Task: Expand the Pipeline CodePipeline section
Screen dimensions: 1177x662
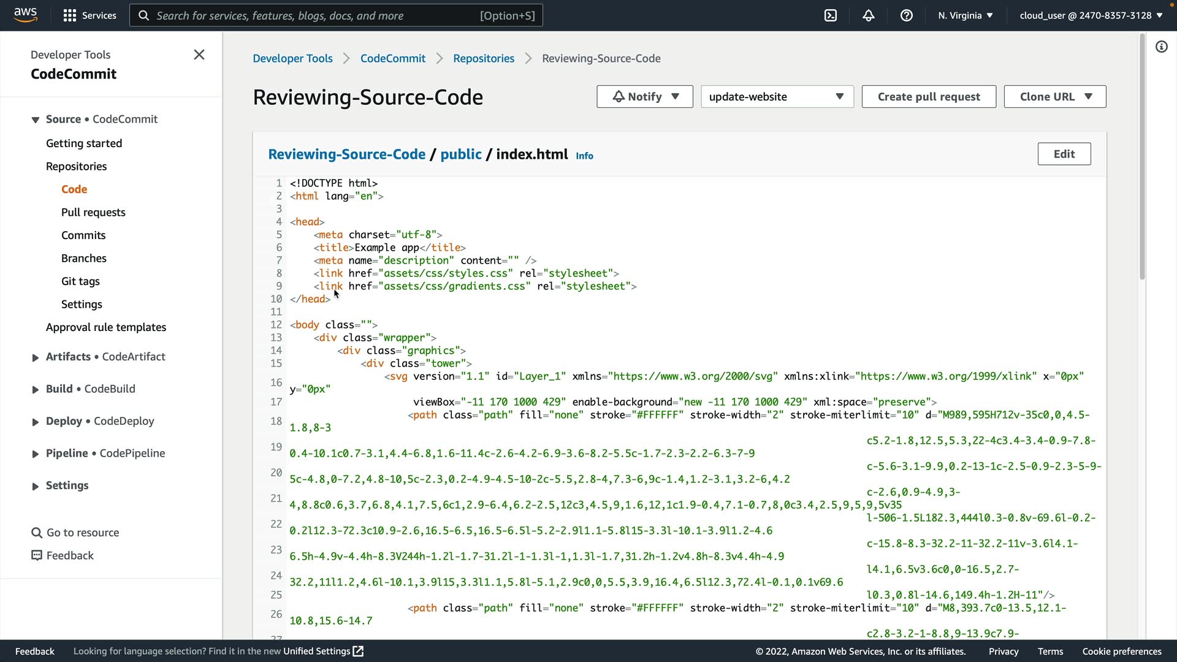Action: pyautogui.click(x=36, y=454)
